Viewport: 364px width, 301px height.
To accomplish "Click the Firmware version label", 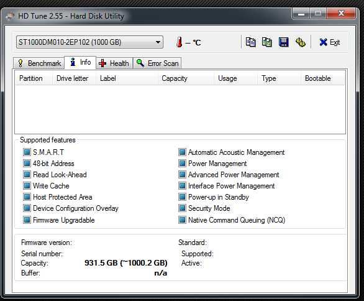I will [x=47, y=243].
